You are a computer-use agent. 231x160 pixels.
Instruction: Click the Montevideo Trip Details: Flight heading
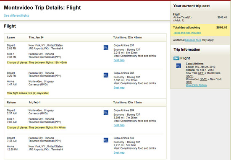pyautogui.click(x=42, y=8)
